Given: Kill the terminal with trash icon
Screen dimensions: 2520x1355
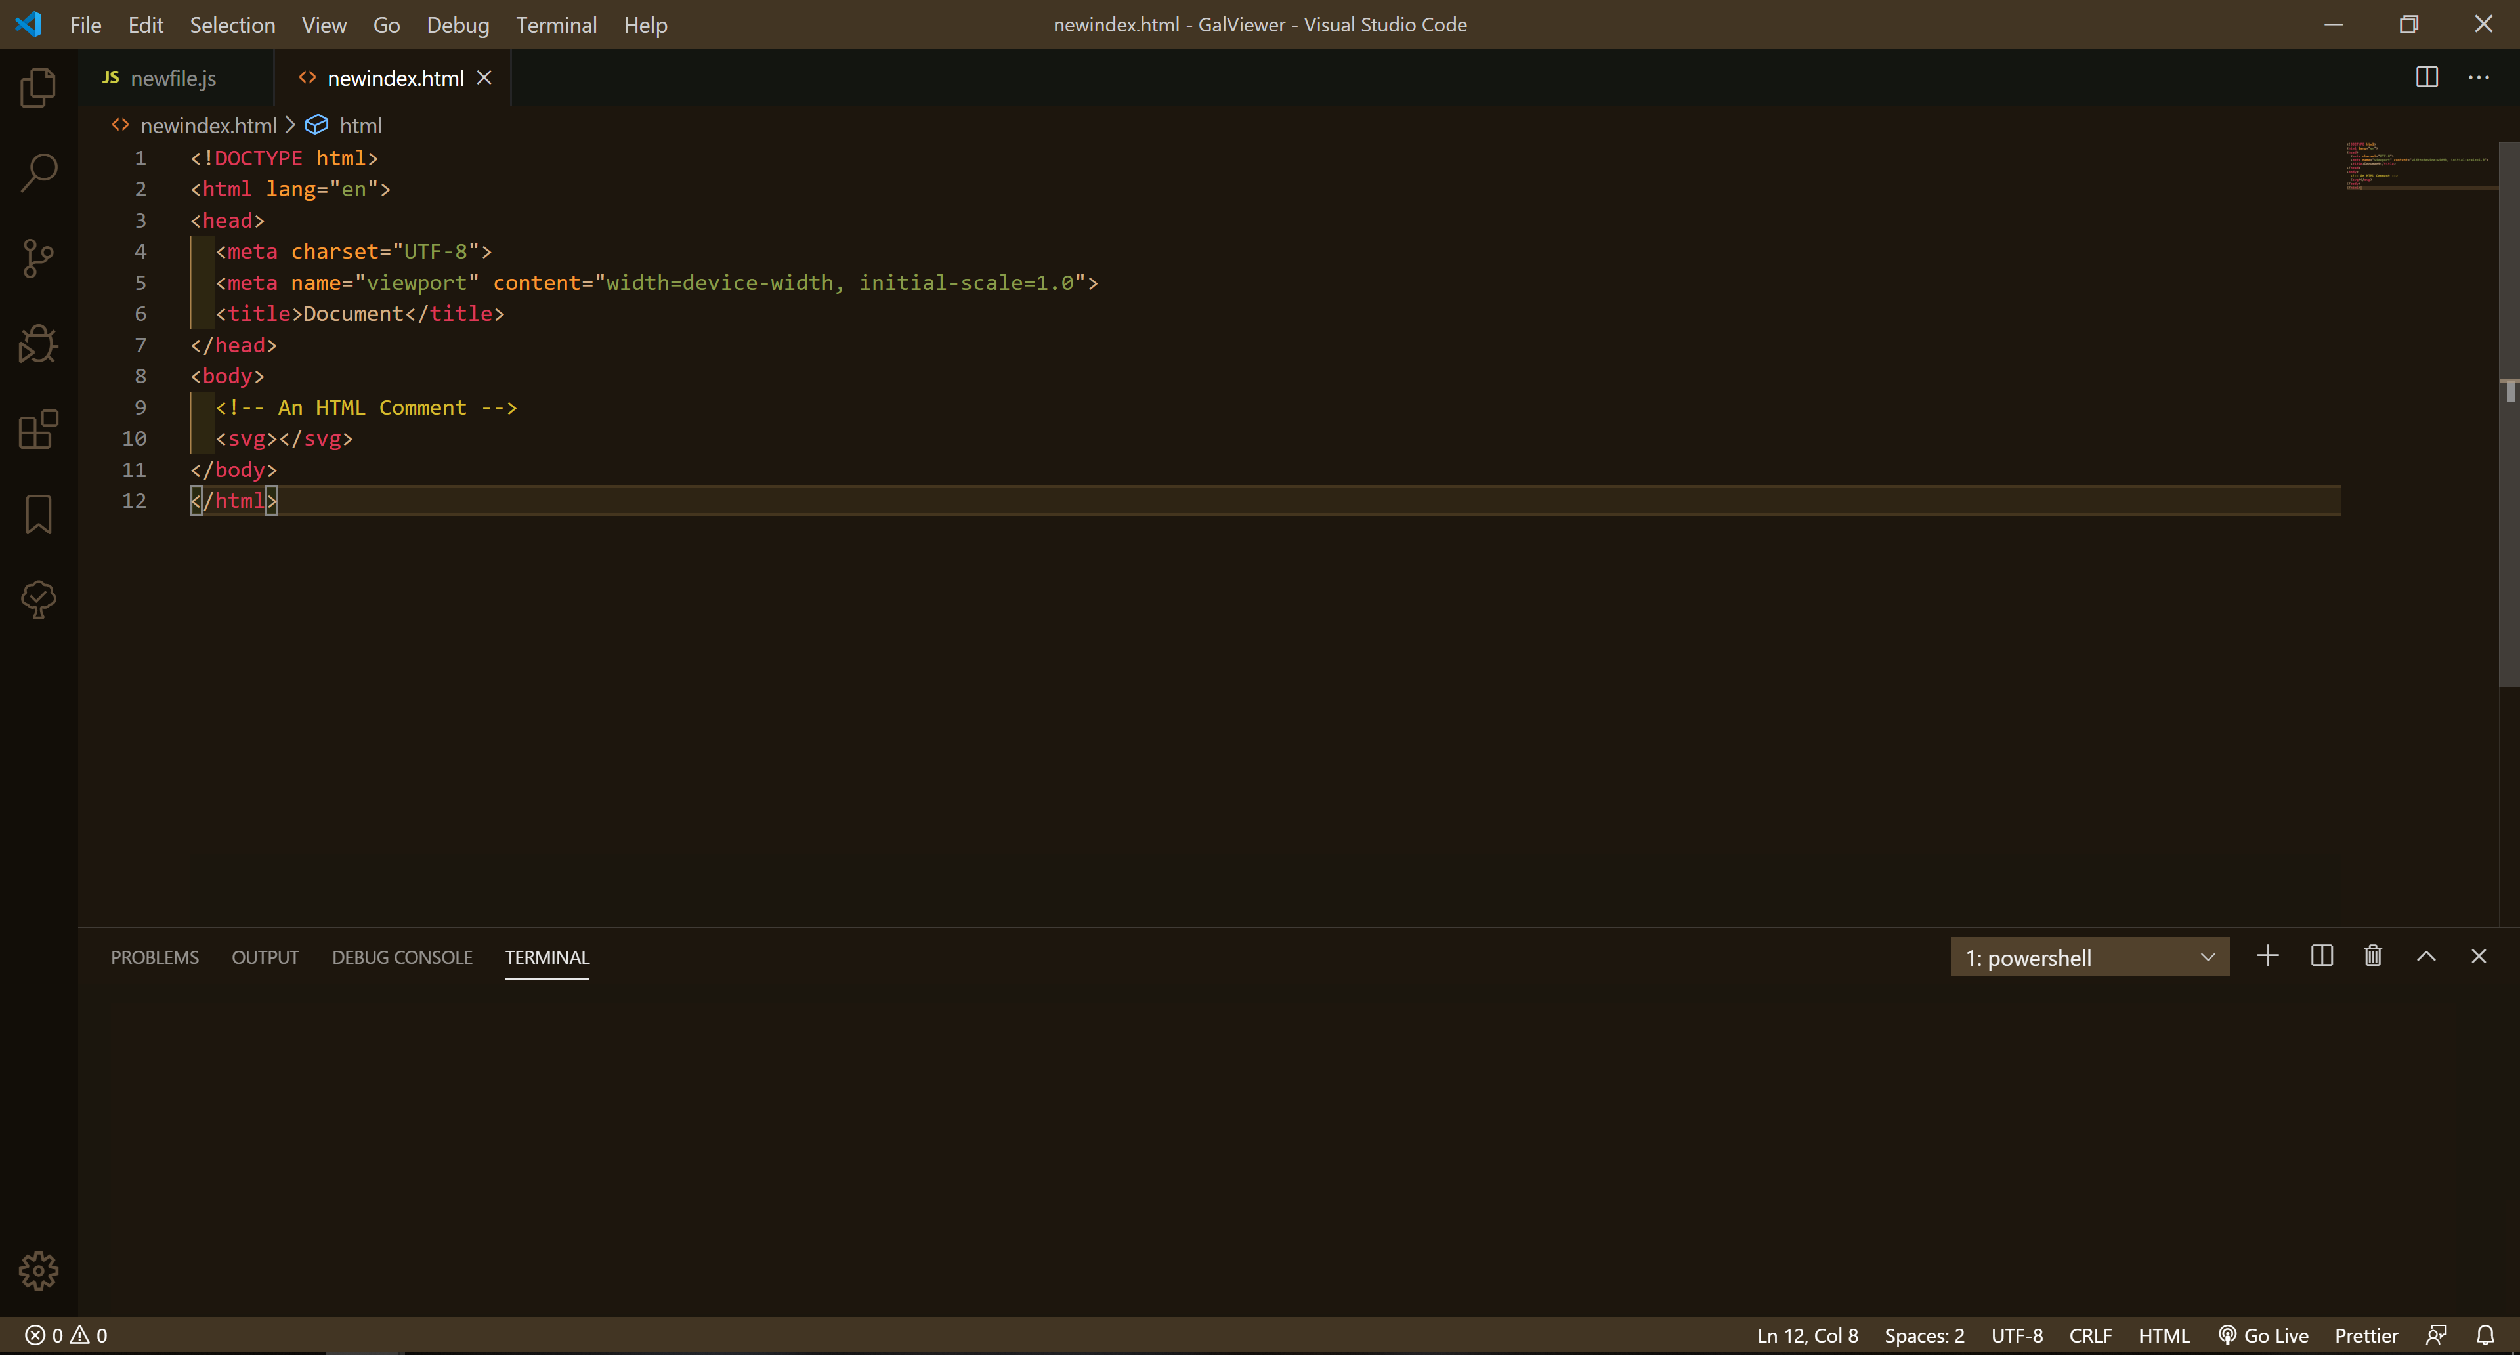Looking at the screenshot, I should coord(2372,956).
